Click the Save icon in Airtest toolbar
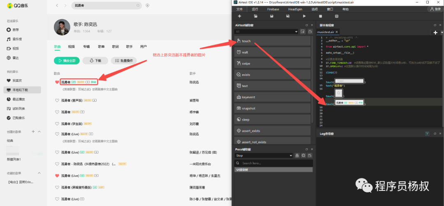This screenshot has width=444, height=206. coord(272,16)
